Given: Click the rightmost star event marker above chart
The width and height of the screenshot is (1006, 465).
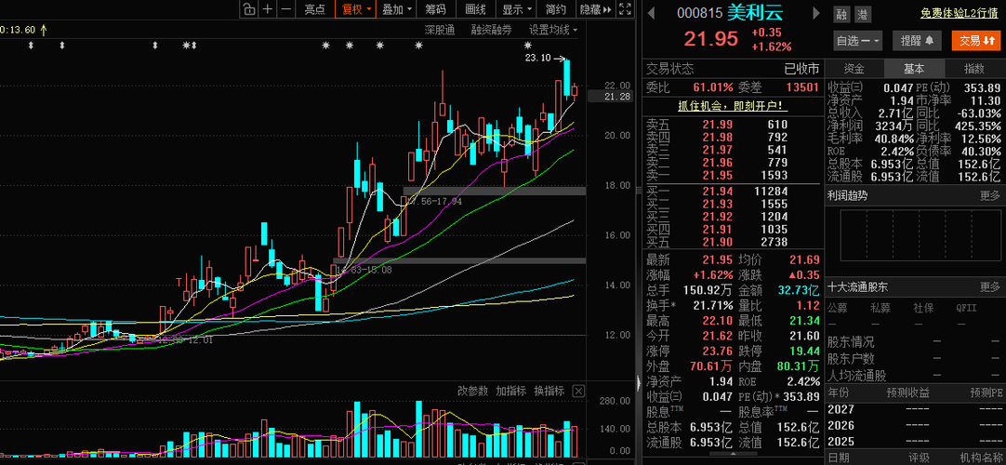Looking at the screenshot, I should pos(528,46).
